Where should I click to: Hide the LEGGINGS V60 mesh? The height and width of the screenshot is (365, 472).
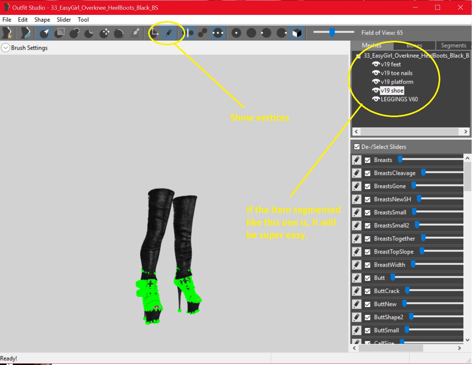[x=376, y=99]
